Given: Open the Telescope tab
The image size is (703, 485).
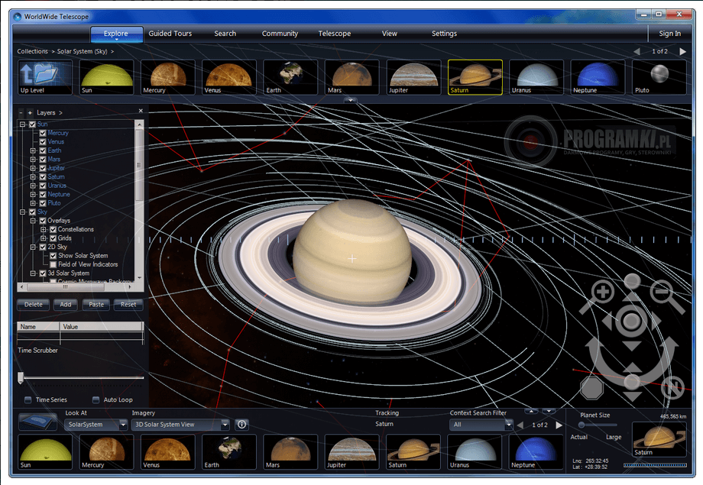Looking at the screenshot, I should pos(335,34).
